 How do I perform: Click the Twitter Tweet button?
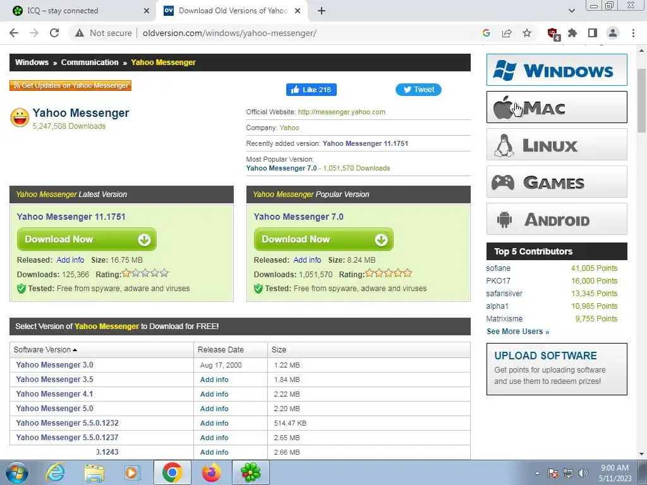(x=418, y=90)
